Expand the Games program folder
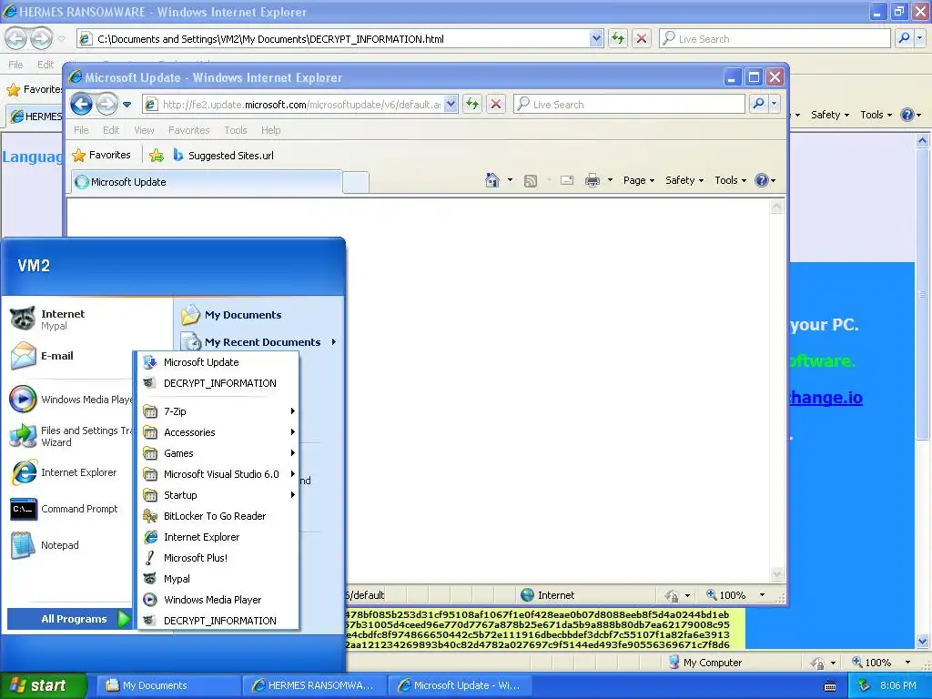The width and height of the screenshot is (932, 699). click(x=218, y=453)
